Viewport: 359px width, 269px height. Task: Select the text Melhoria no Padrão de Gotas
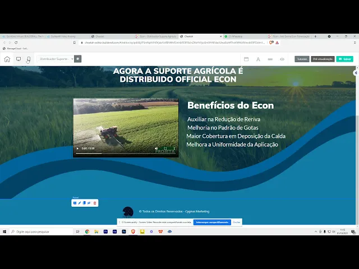223,128
